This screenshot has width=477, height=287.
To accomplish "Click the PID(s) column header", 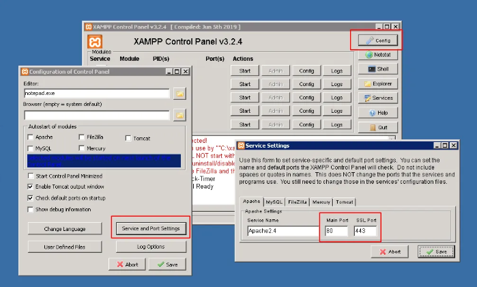I will click(161, 59).
